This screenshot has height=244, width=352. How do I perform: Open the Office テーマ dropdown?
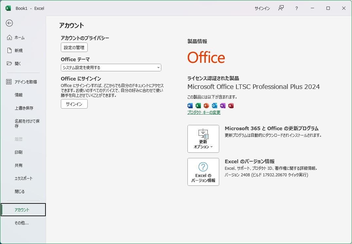coord(111,67)
